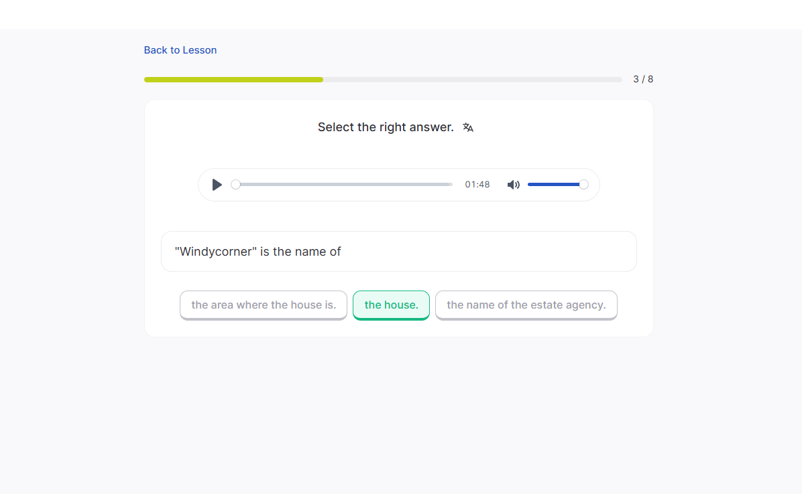Click the 3 / 8 question counter

[642, 80]
